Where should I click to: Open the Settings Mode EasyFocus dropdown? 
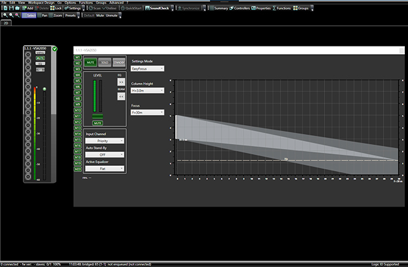[x=147, y=68]
